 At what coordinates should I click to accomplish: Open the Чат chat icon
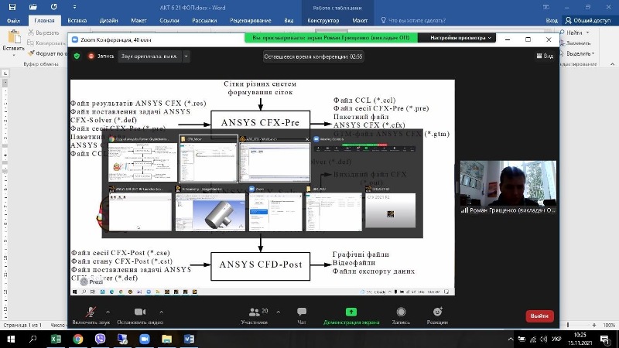click(x=302, y=312)
